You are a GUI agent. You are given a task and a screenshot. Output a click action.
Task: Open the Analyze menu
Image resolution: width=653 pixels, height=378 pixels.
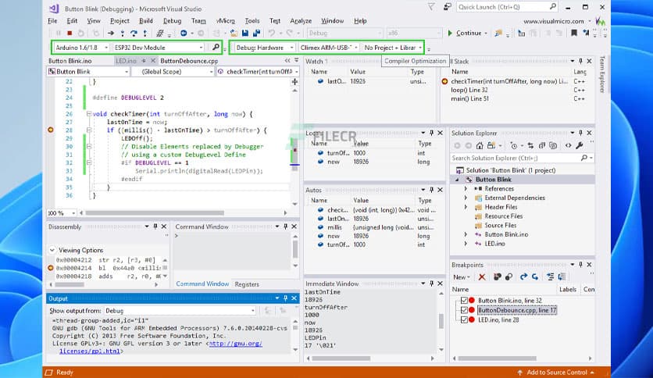point(301,21)
